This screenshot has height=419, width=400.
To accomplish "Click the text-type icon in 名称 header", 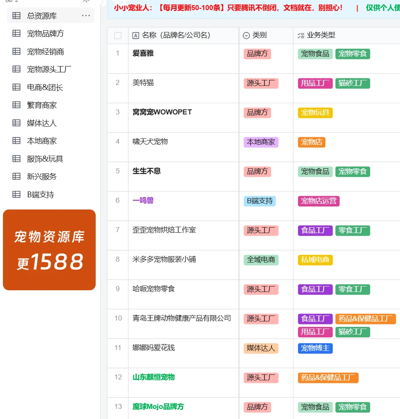I will pyautogui.click(x=136, y=35).
